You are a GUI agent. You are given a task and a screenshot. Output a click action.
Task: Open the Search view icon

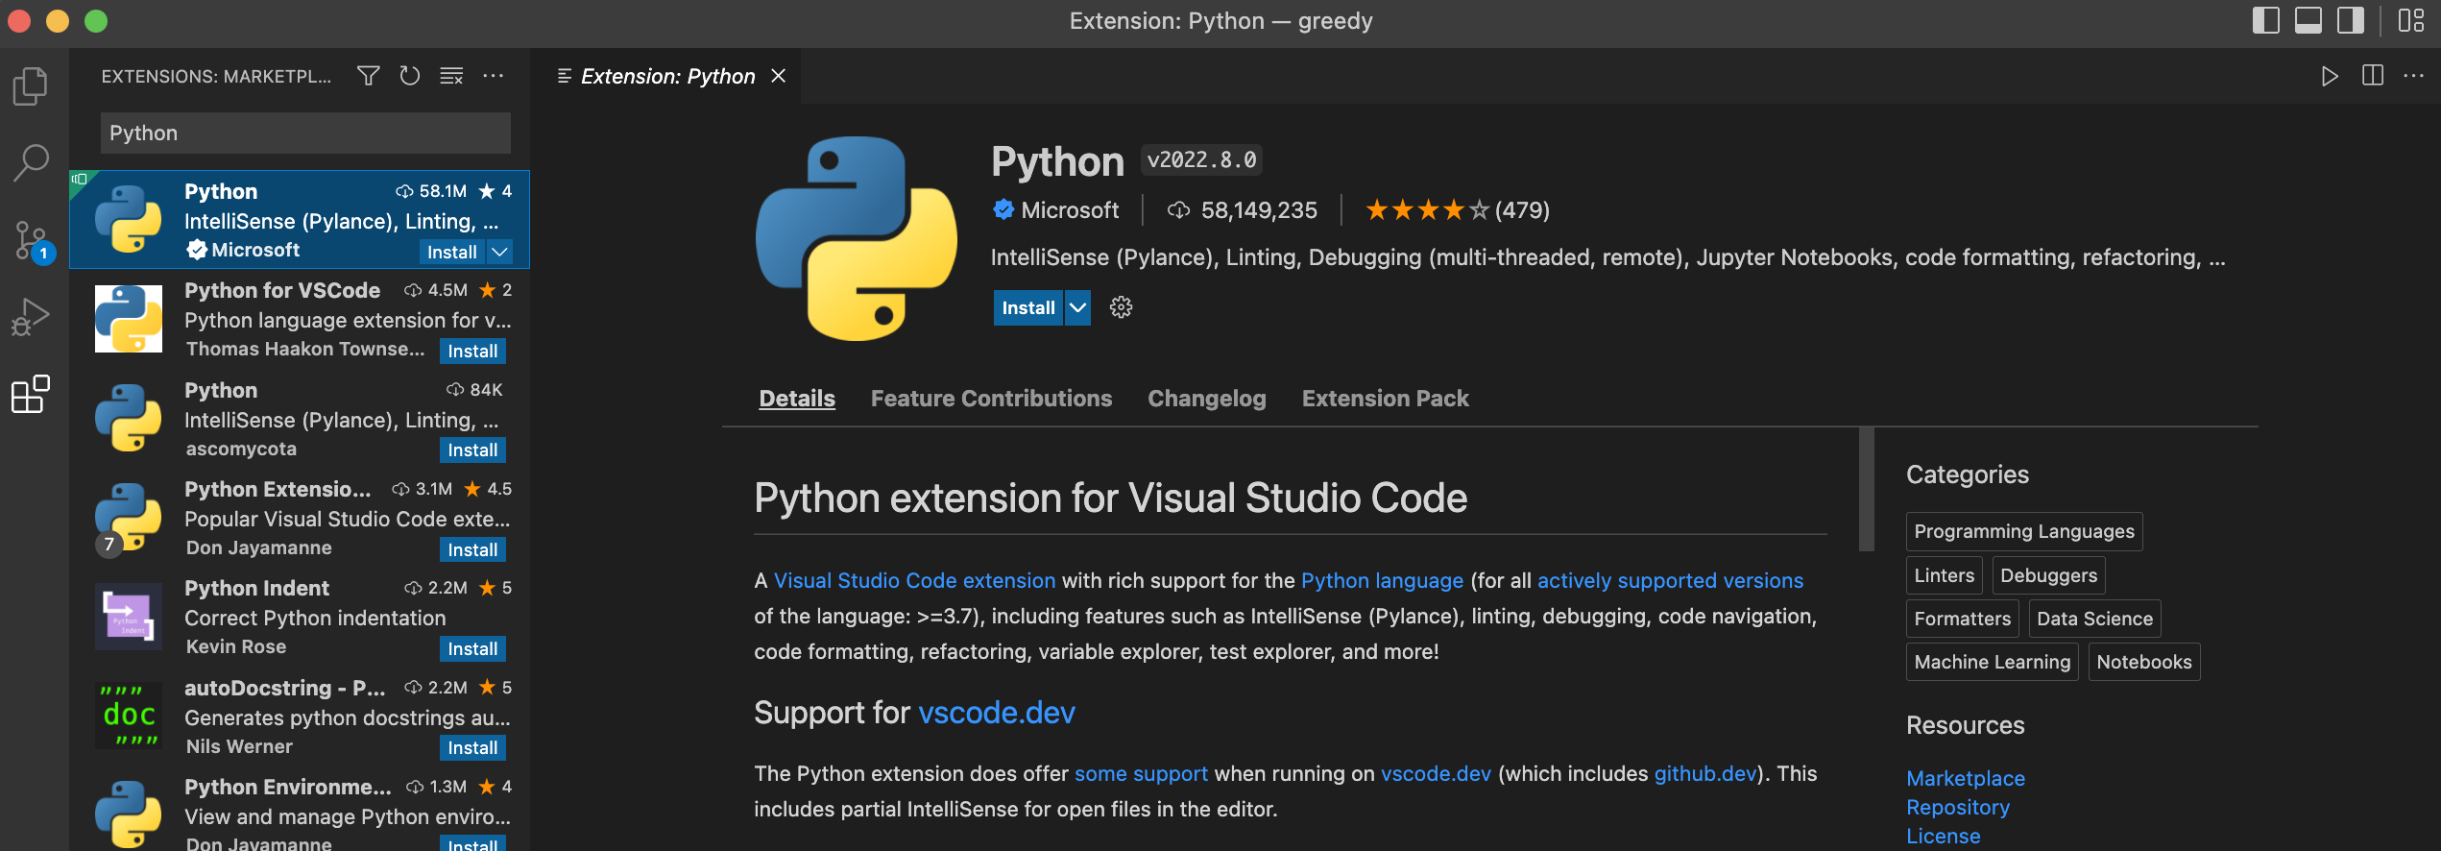click(31, 163)
